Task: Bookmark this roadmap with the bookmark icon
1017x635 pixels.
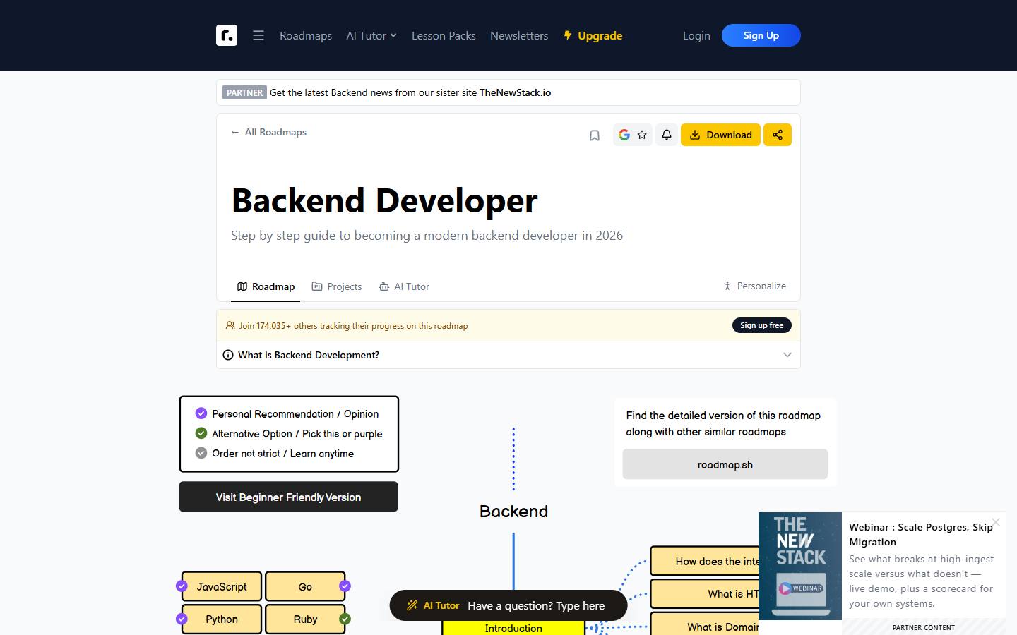Action: click(595, 135)
